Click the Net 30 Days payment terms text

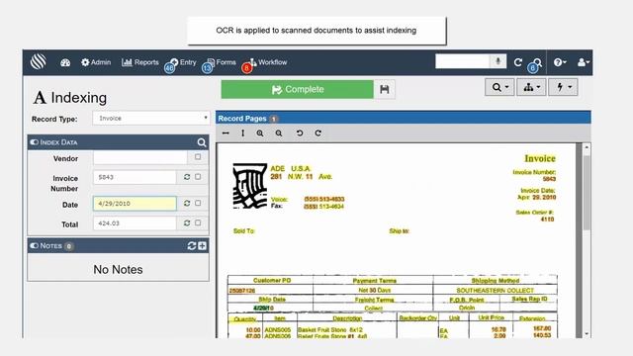click(x=374, y=290)
